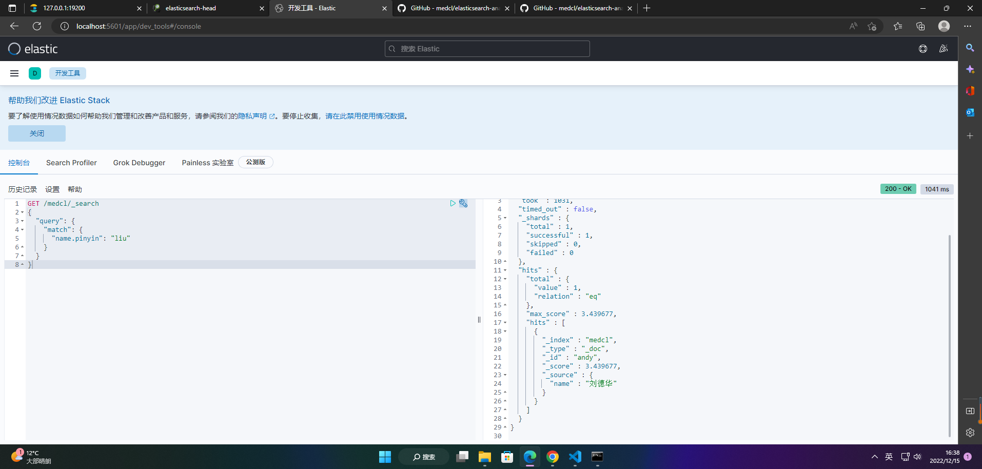Open the Edge settings and more menu
The height and width of the screenshot is (469, 982).
[x=968, y=26]
